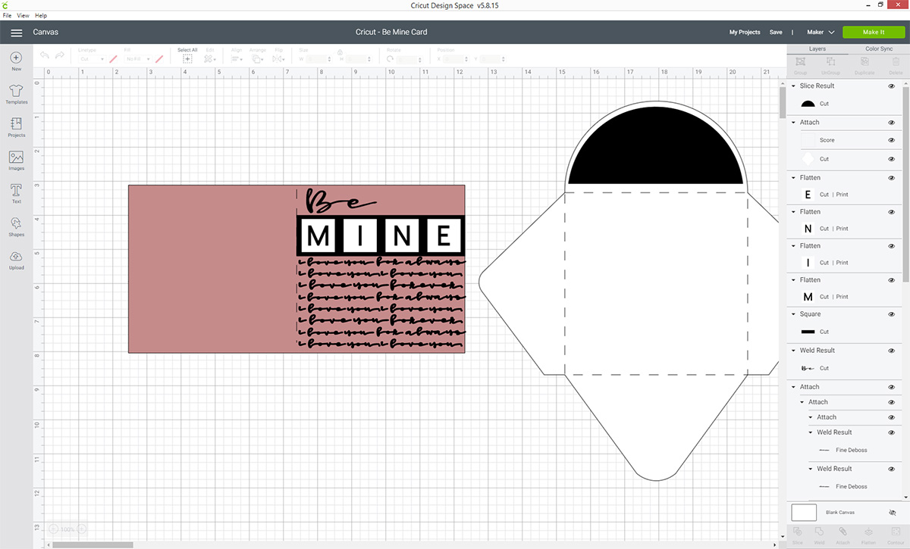The width and height of the screenshot is (910, 549).
Task: Hide the Attach group with its eye toggle
Action: point(892,122)
